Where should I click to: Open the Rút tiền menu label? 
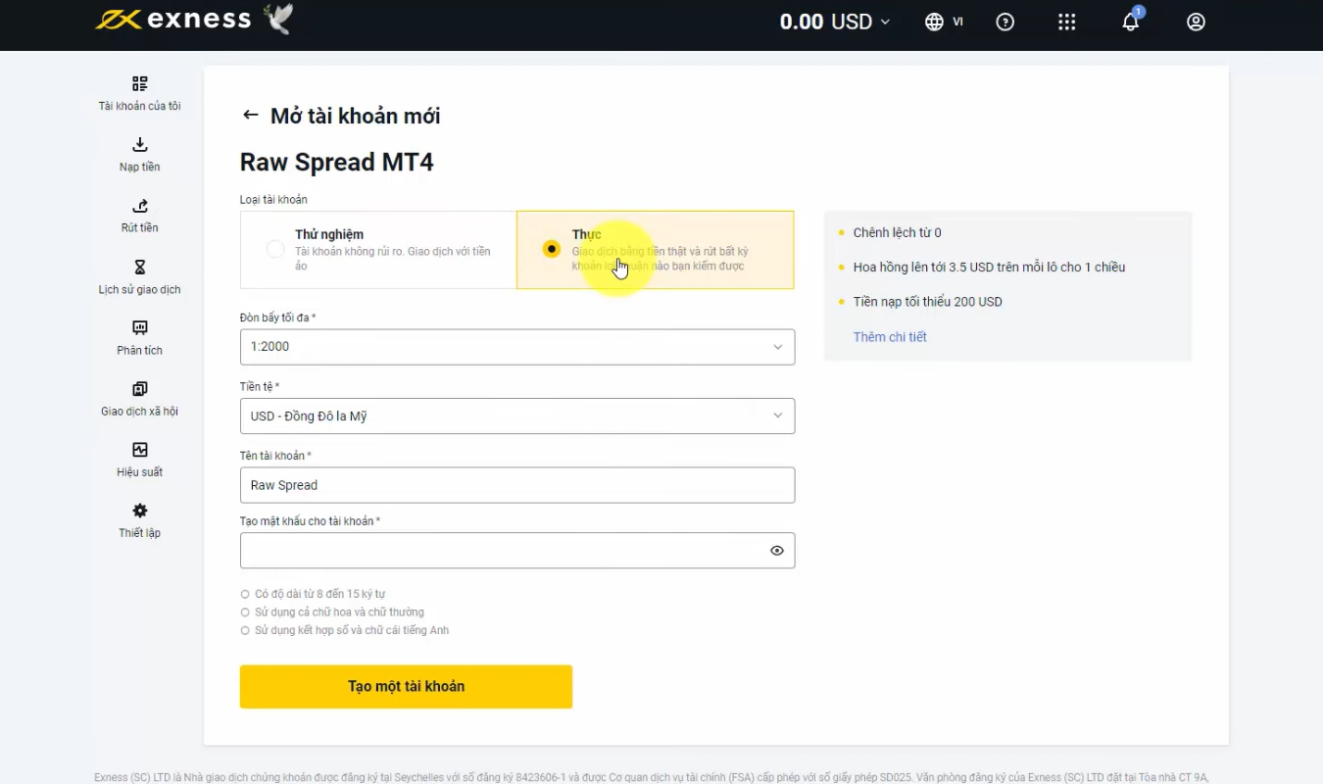(x=140, y=227)
